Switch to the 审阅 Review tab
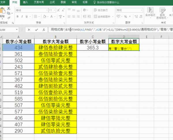Screen dimensions: 173x140 (x=74, y=2)
